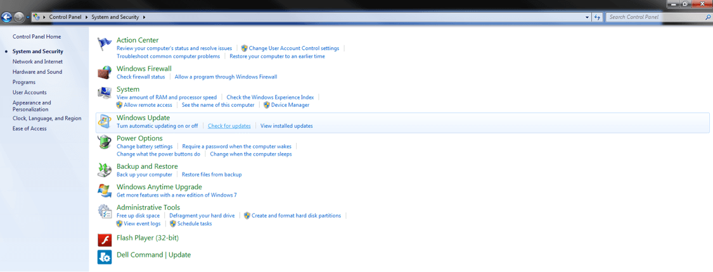The height and width of the screenshot is (272, 713).
Task: Click Require a password when the computer wakes
Action: coord(237,146)
